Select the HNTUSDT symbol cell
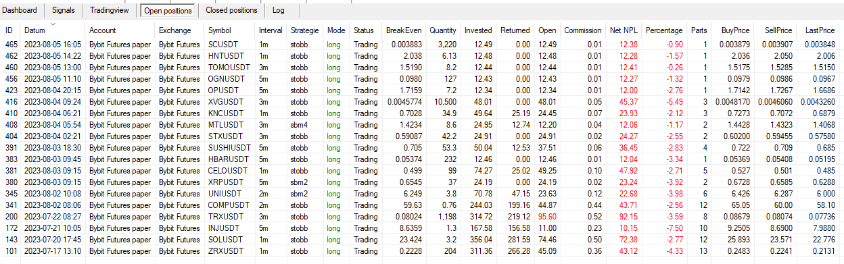This screenshot has width=844, height=264. tap(223, 55)
